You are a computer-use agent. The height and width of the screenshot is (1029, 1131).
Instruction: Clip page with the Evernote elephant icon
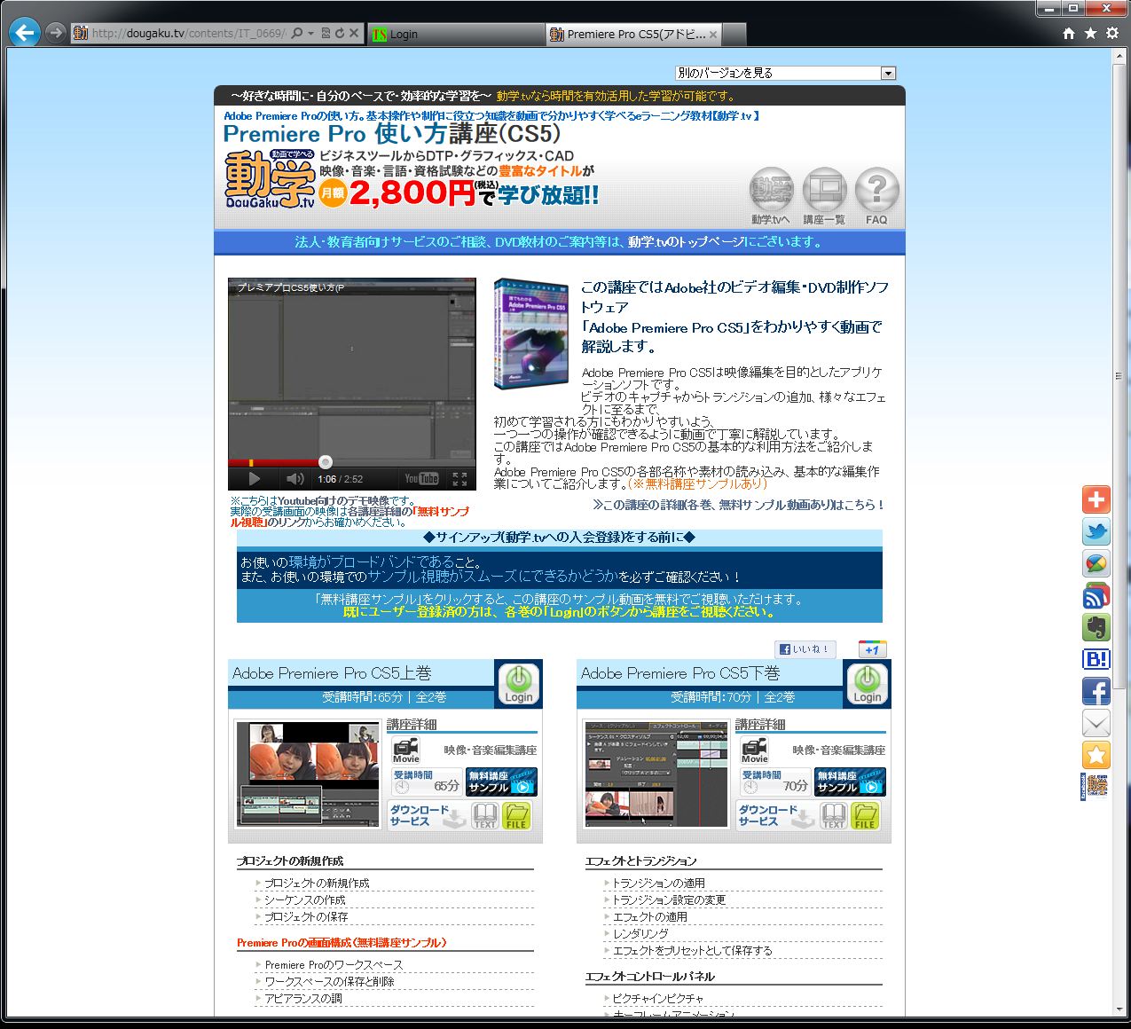tap(1096, 627)
